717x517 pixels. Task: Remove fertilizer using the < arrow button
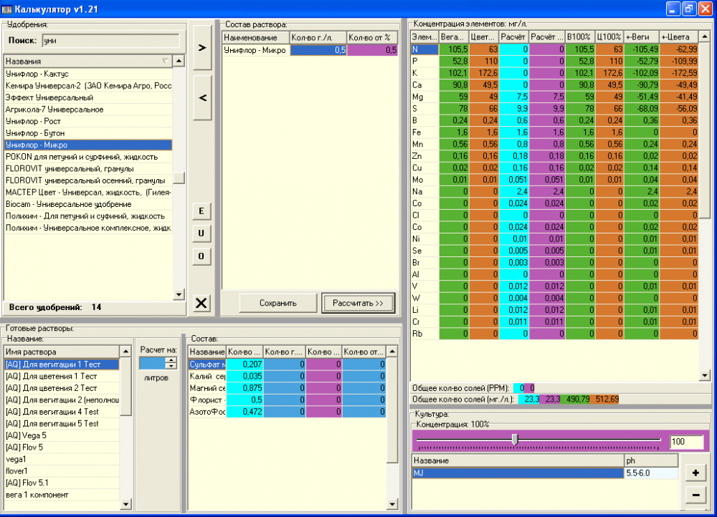[x=202, y=97]
